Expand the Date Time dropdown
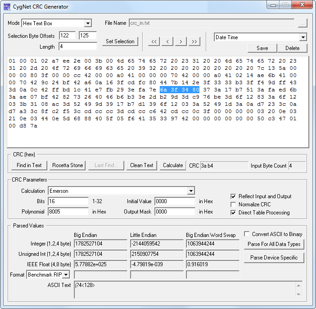Viewport: 316px width, 309px height. click(303, 37)
